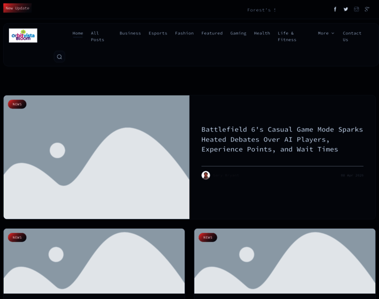The height and width of the screenshot is (299, 379).
Task: Navigate to the Esports category
Action: point(158,33)
